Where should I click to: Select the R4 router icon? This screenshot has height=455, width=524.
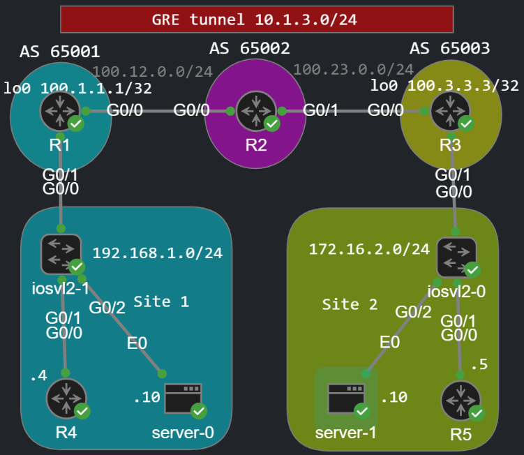point(66,398)
